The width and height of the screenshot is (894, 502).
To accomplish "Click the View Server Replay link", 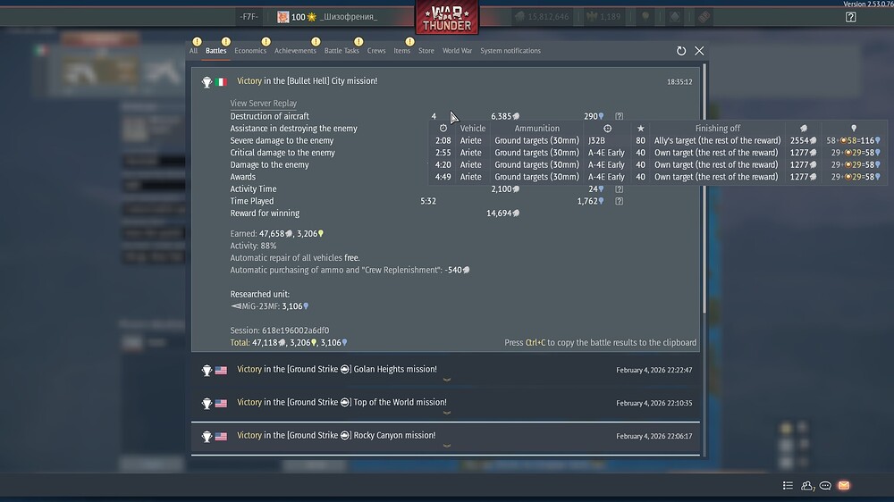I will (x=263, y=104).
